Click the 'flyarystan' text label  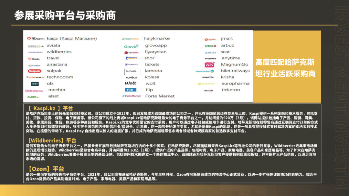pos(155,52)
